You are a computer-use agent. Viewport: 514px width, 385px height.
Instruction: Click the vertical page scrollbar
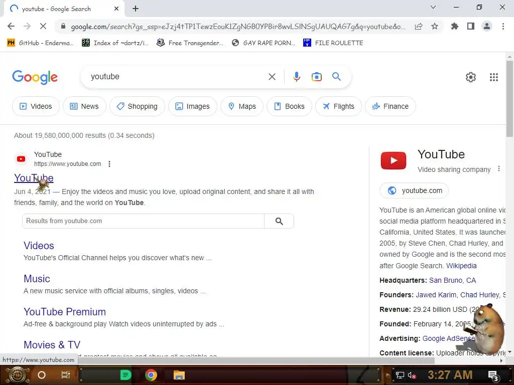click(509, 98)
